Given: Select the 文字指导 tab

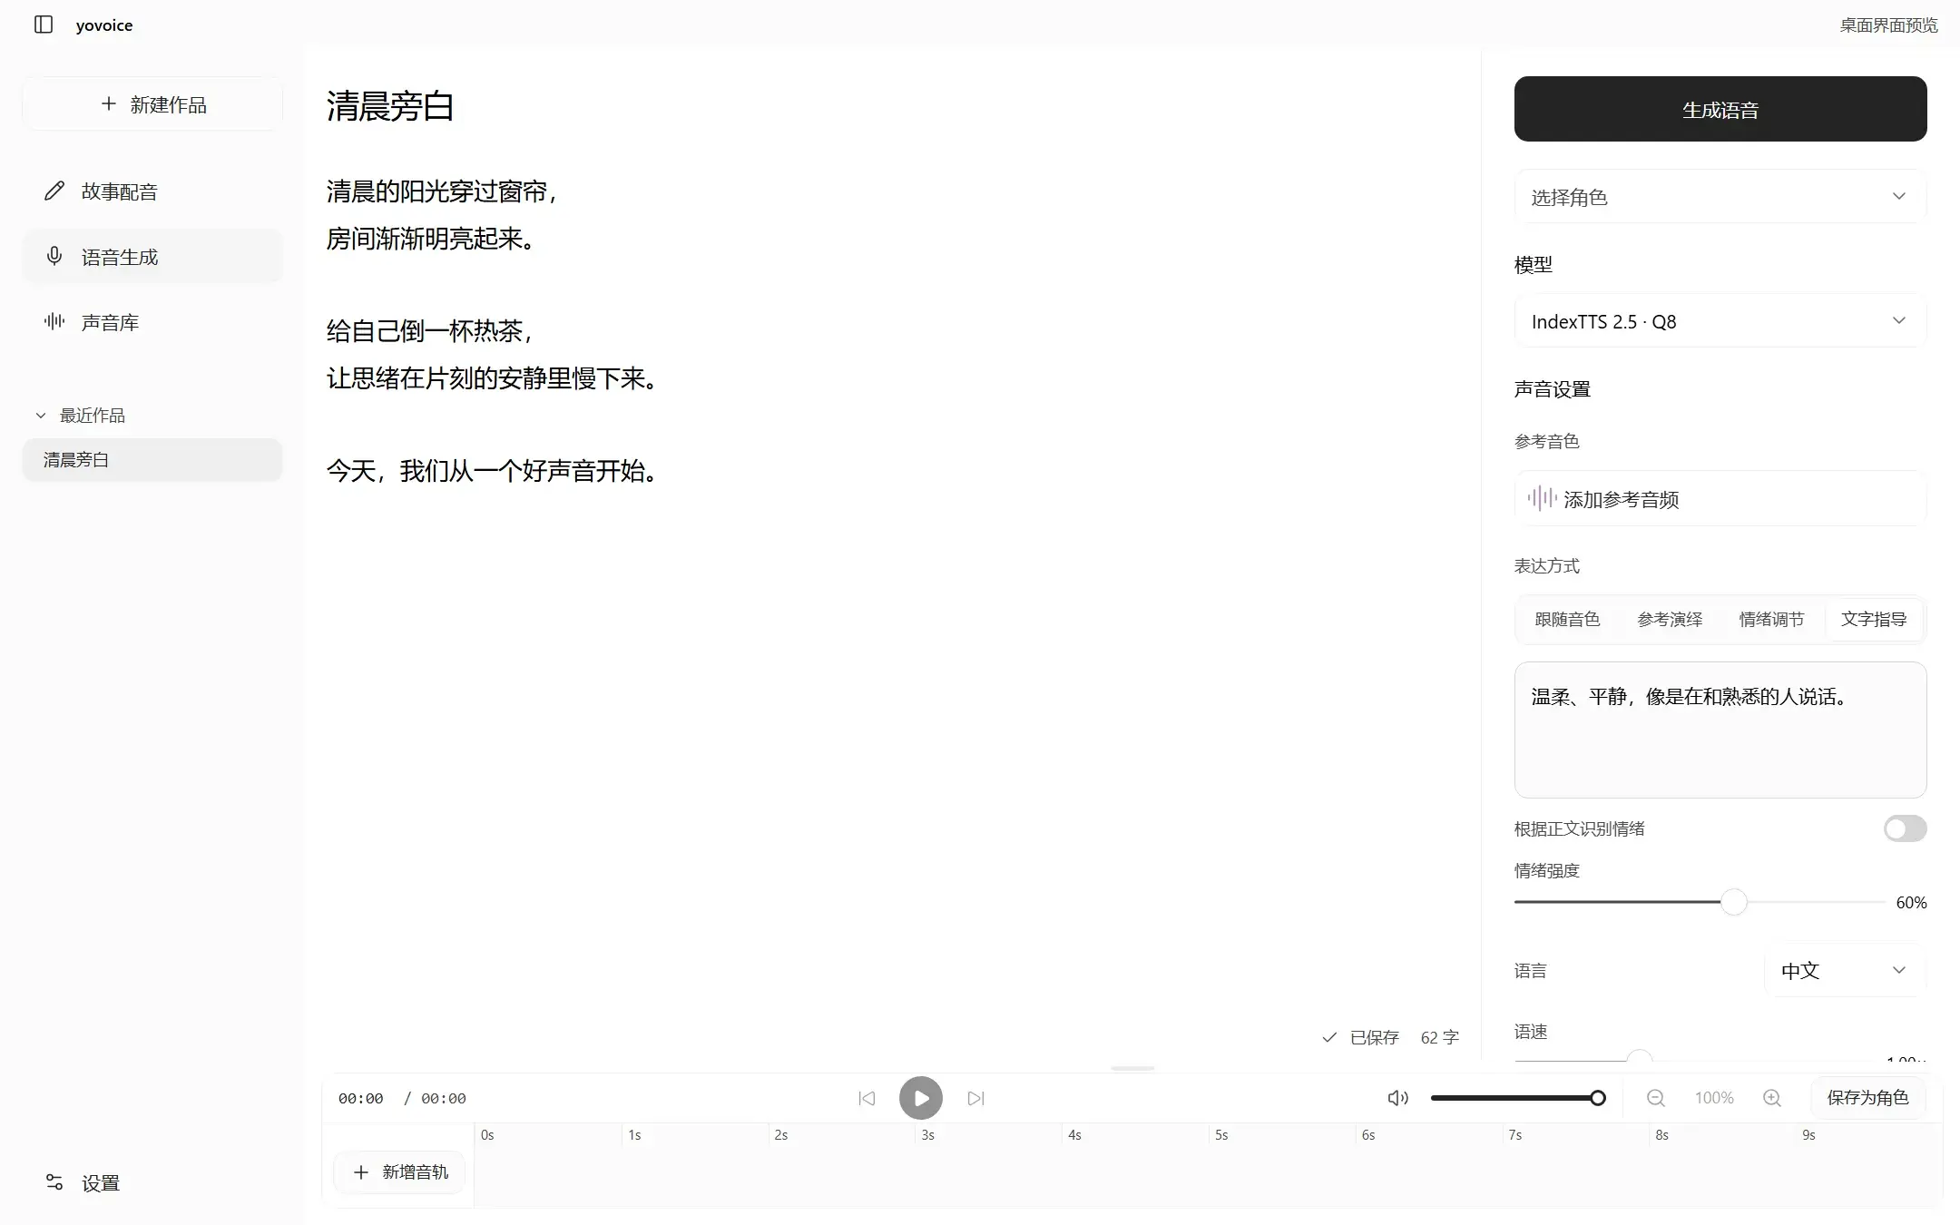Looking at the screenshot, I should (1874, 620).
